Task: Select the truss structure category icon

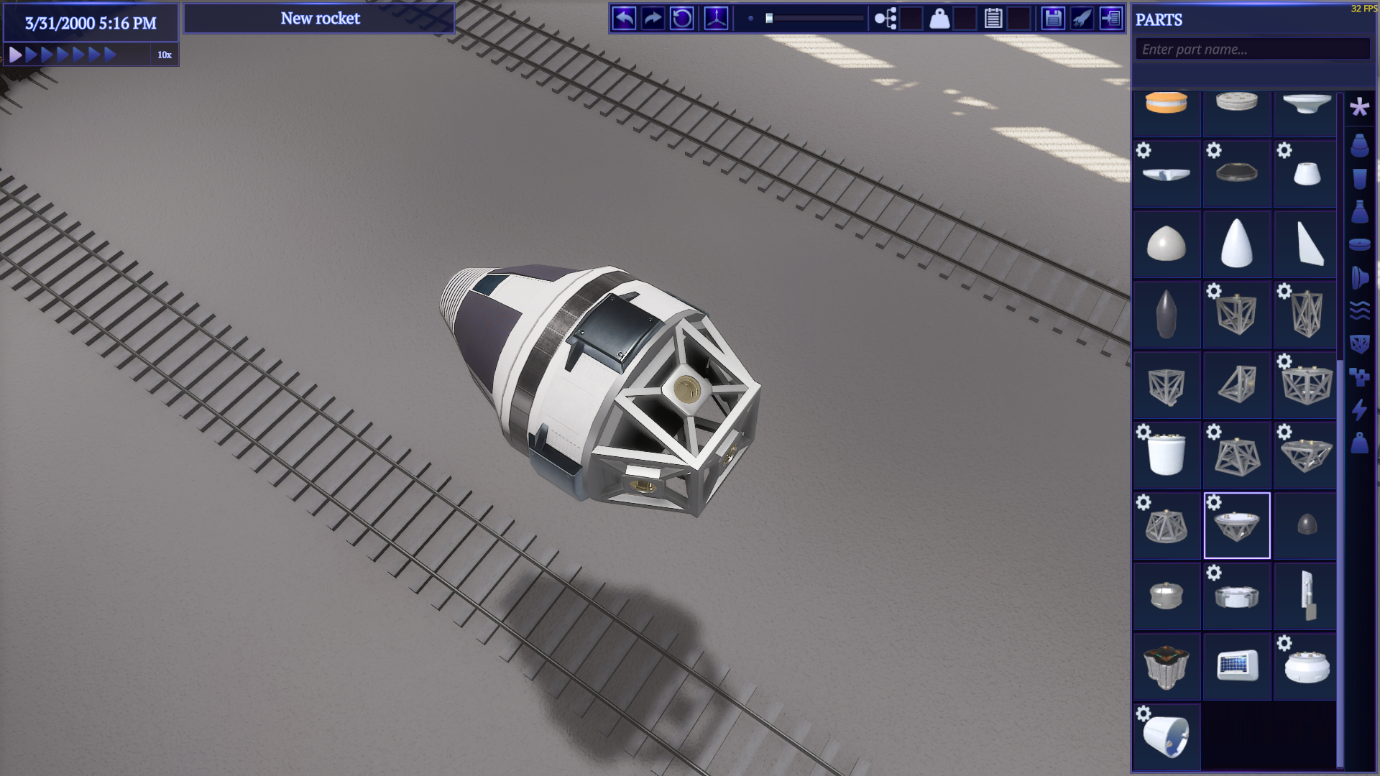Action: pyautogui.click(x=1359, y=344)
